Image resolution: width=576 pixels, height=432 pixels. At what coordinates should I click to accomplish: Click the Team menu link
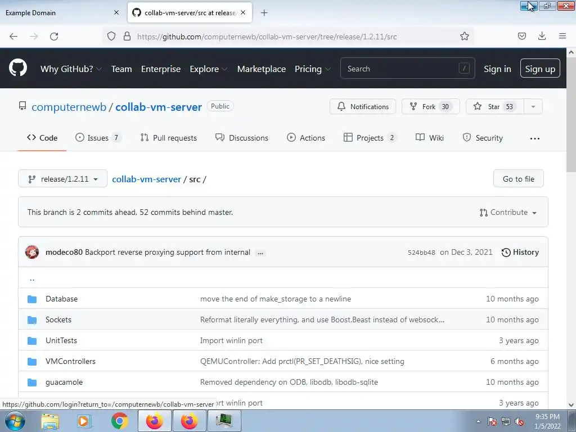tap(121, 69)
